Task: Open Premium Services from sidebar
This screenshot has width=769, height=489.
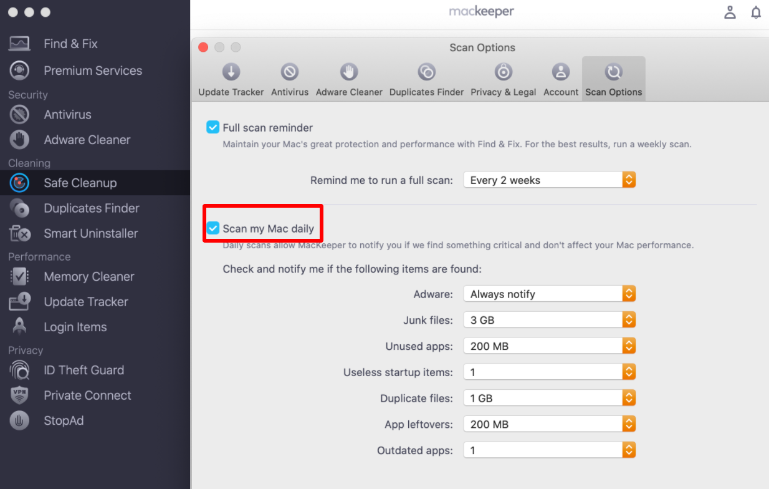Action: tap(93, 70)
